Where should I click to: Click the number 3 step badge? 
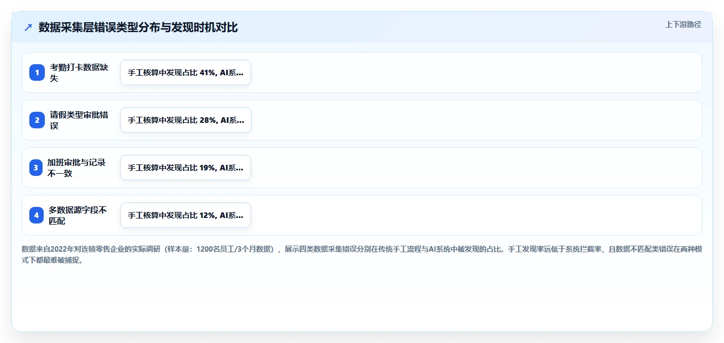pos(37,168)
